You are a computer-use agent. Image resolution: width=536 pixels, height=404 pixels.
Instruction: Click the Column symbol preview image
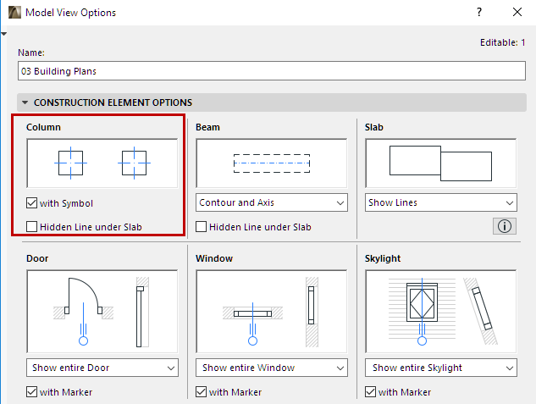point(102,163)
